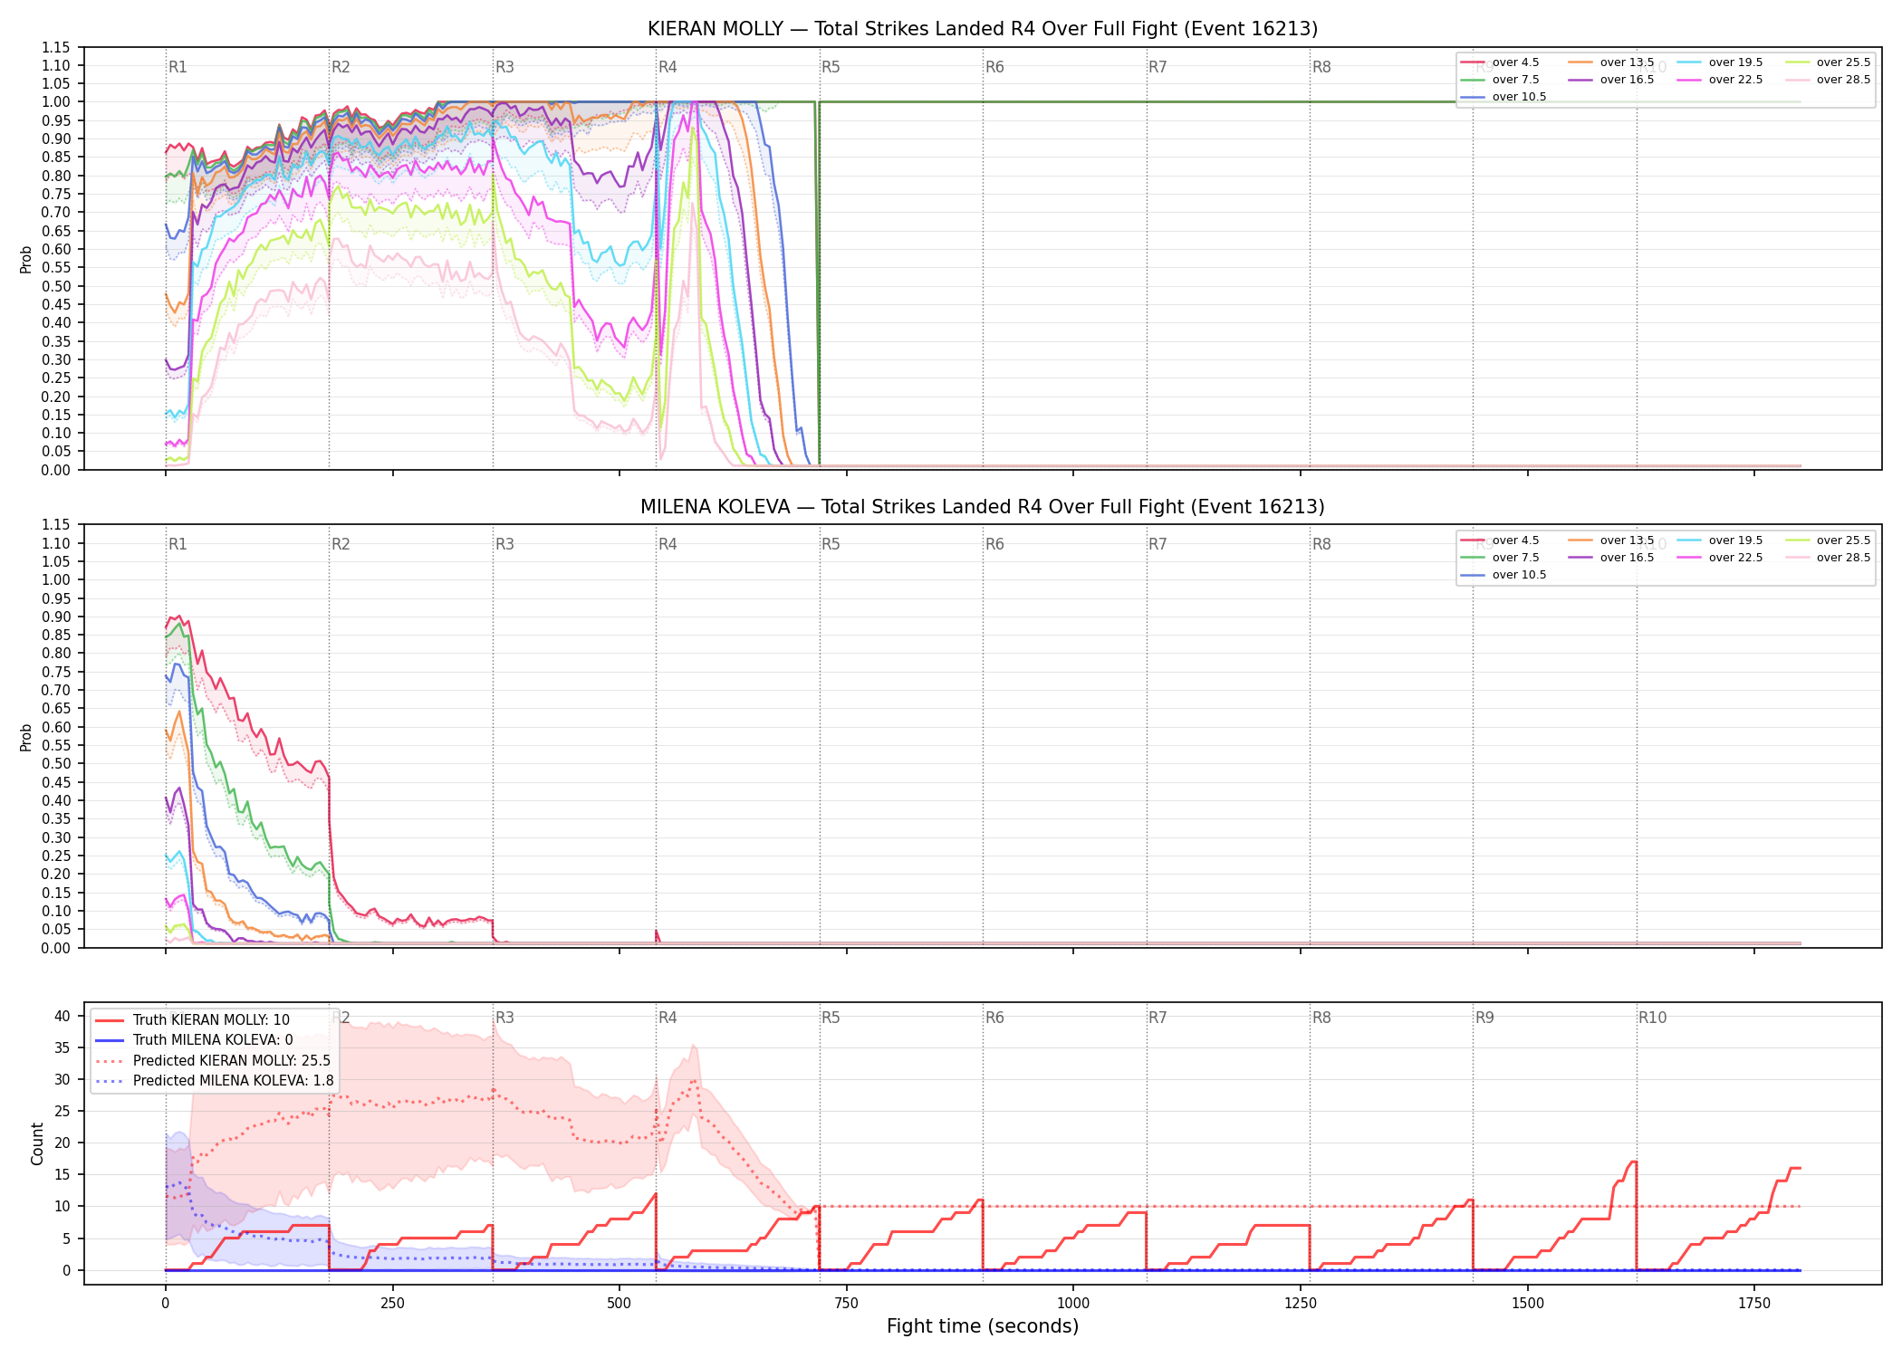Select 'over 19.5' legend entry in Kieran Molly chart
Image resolution: width=1902 pixels, height=1358 pixels.
1720,62
